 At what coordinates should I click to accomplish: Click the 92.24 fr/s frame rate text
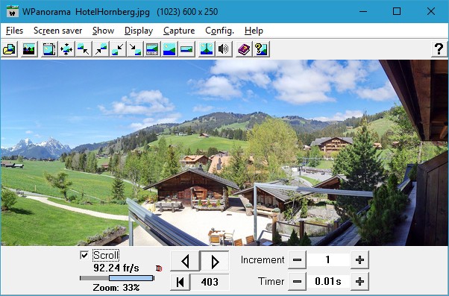116,268
